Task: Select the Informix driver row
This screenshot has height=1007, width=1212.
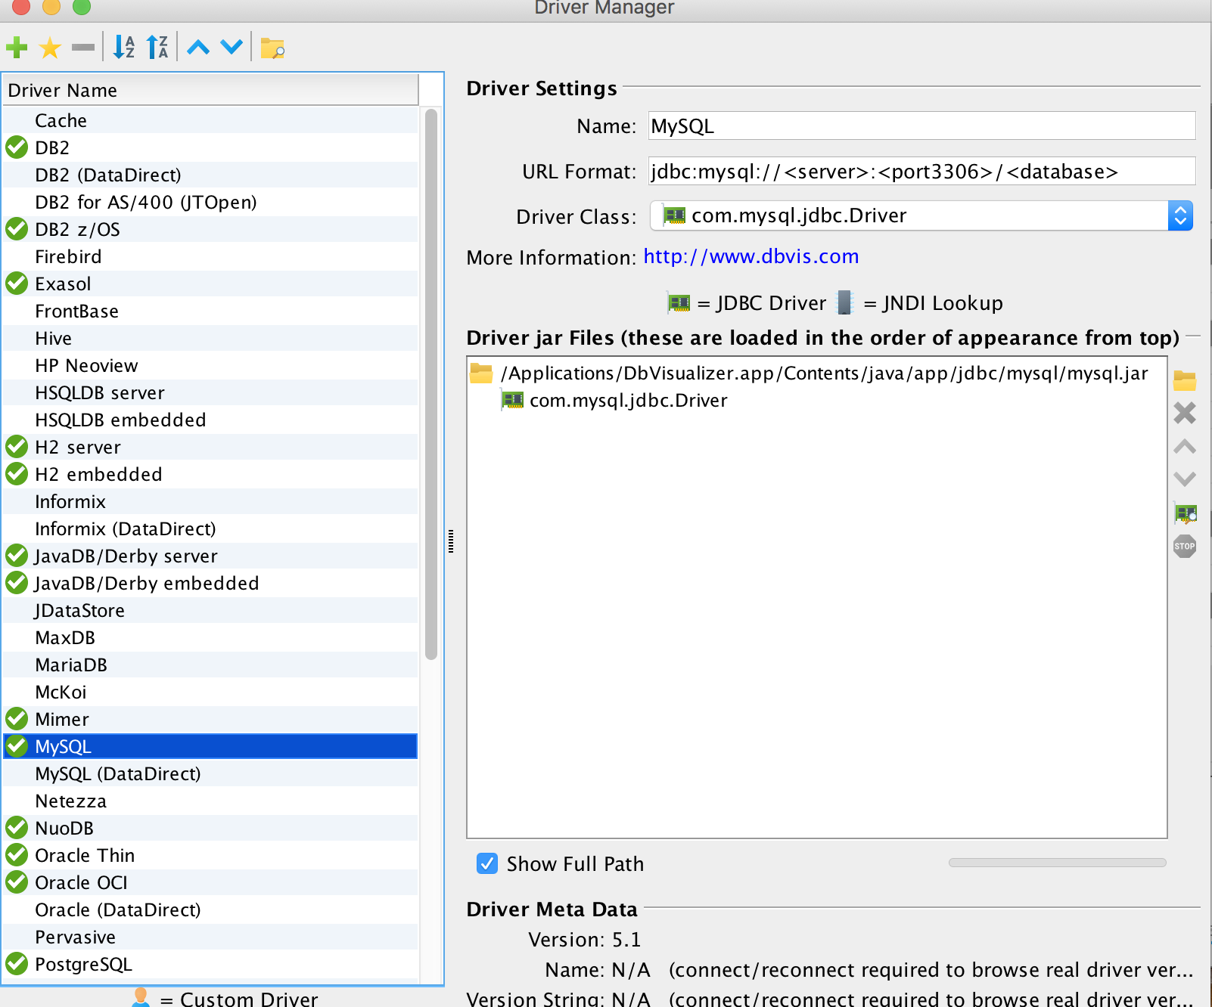Action: 210,501
